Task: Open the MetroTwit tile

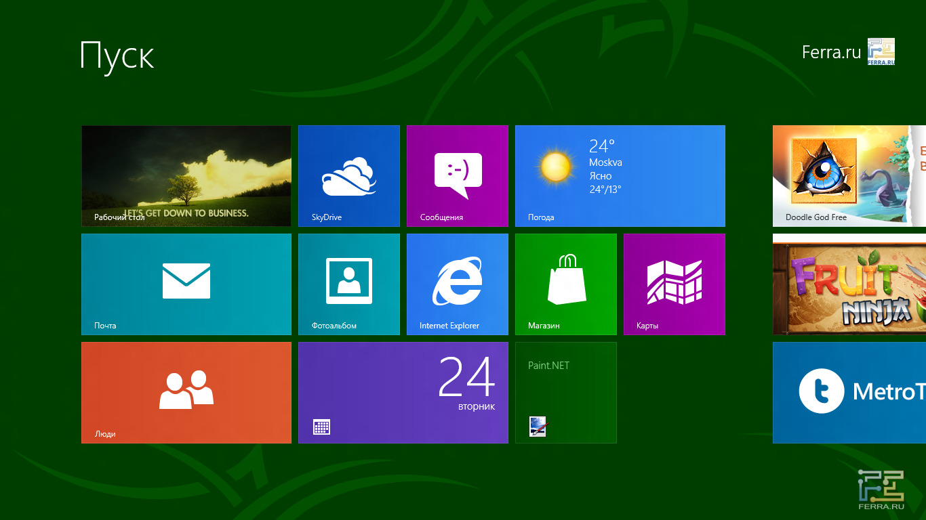Action: pyautogui.click(x=849, y=393)
